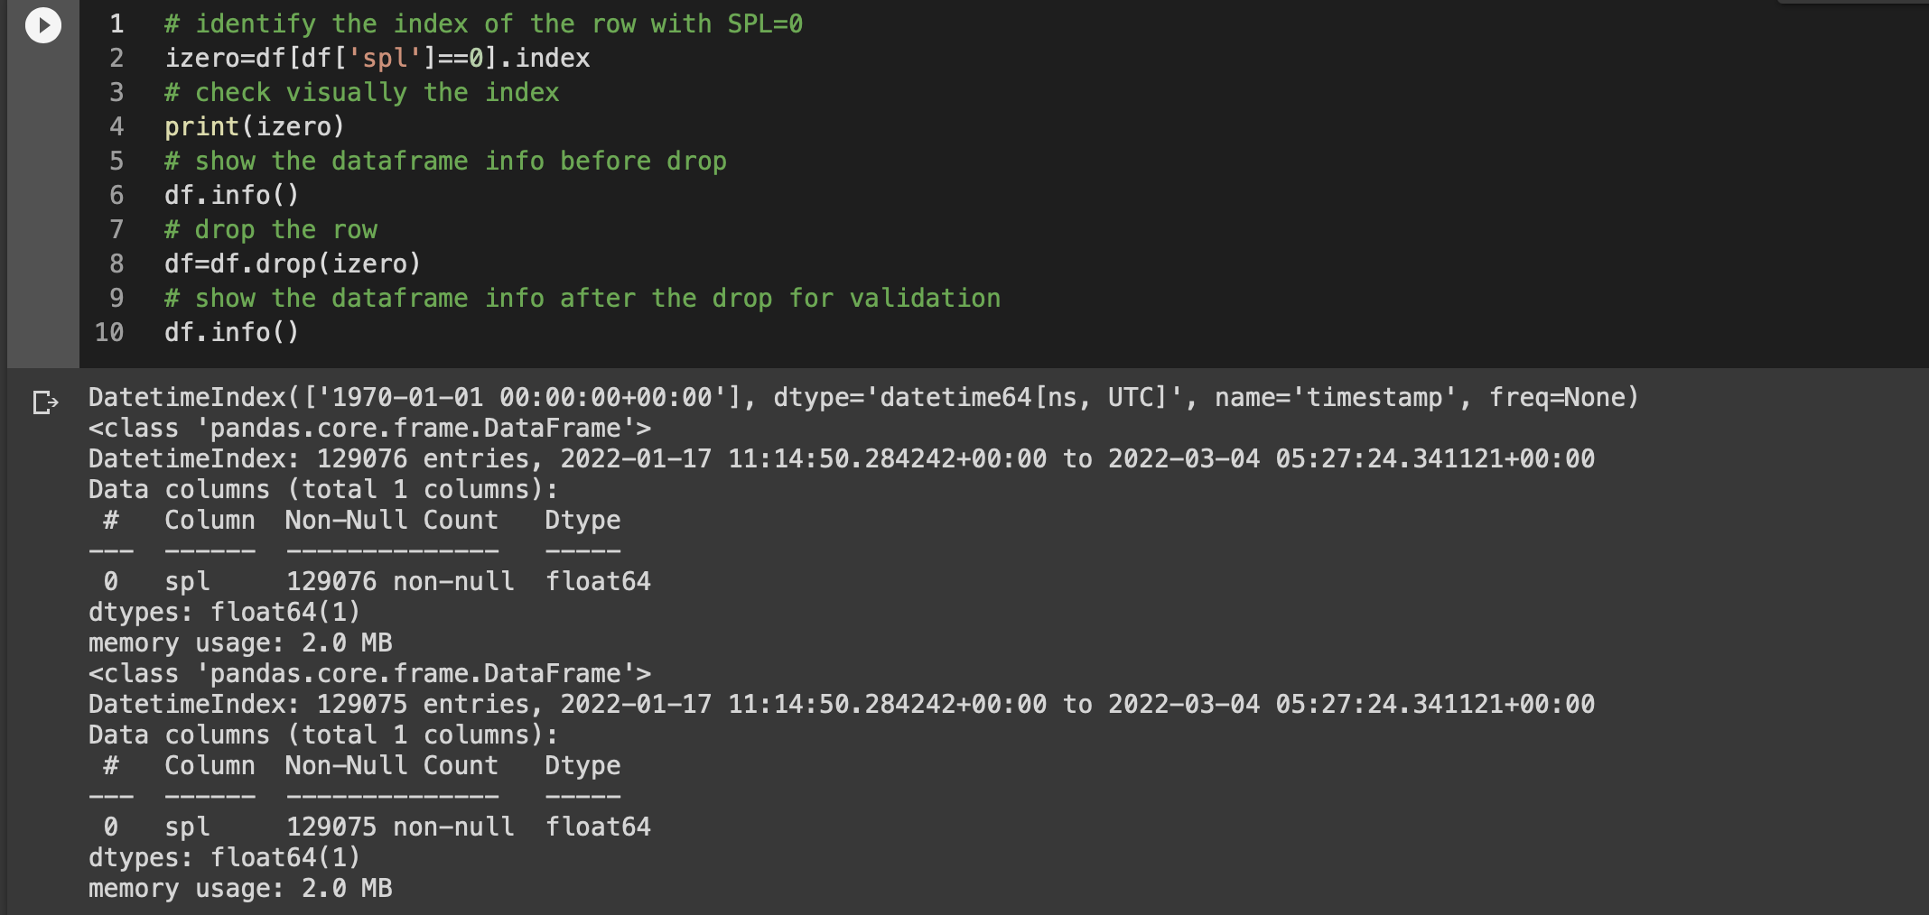Click line number 1 in the gutter
Viewport: 1929px width, 915px height.
[116, 24]
